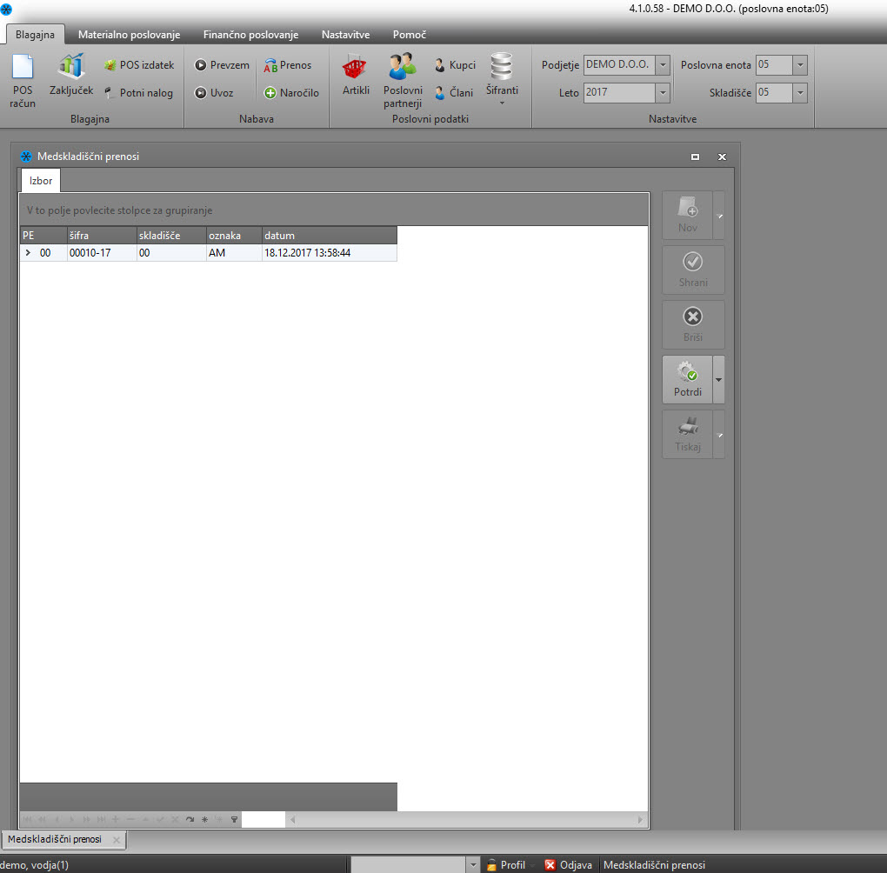
Task: Open the Podjetje dropdown
Action: [x=663, y=65]
